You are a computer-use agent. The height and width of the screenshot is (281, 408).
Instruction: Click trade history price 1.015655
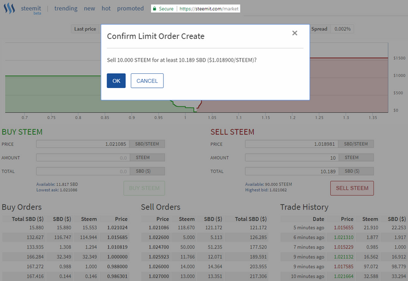[x=344, y=227]
